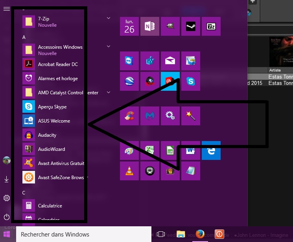Image resolution: width=293 pixels, height=242 pixels.
Task: Launch the TV app tile
Action: (170, 171)
